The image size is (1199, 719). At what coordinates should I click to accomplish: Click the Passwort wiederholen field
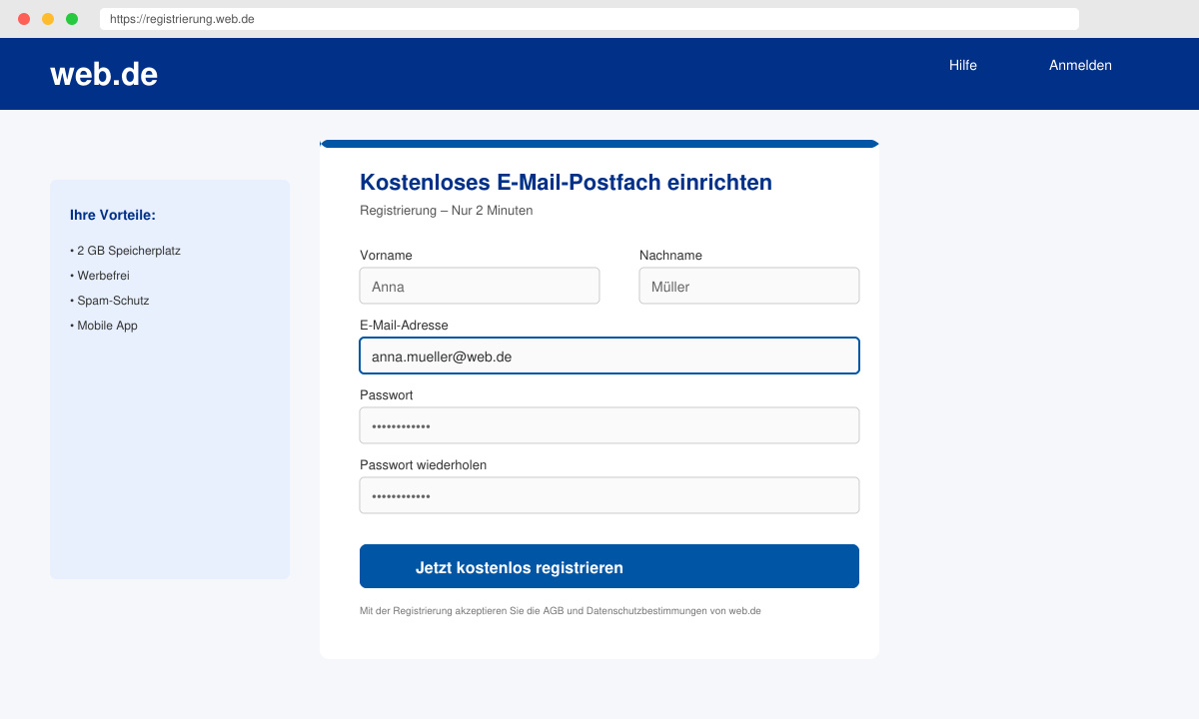609,495
